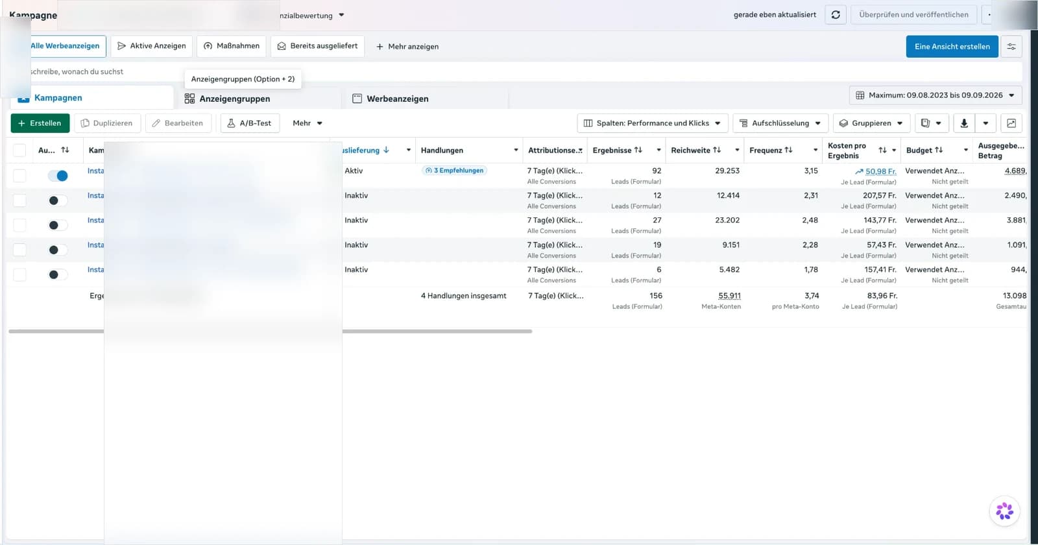This screenshot has height=545, width=1038.
Task: Open the charts view icon
Action: pos(1011,123)
